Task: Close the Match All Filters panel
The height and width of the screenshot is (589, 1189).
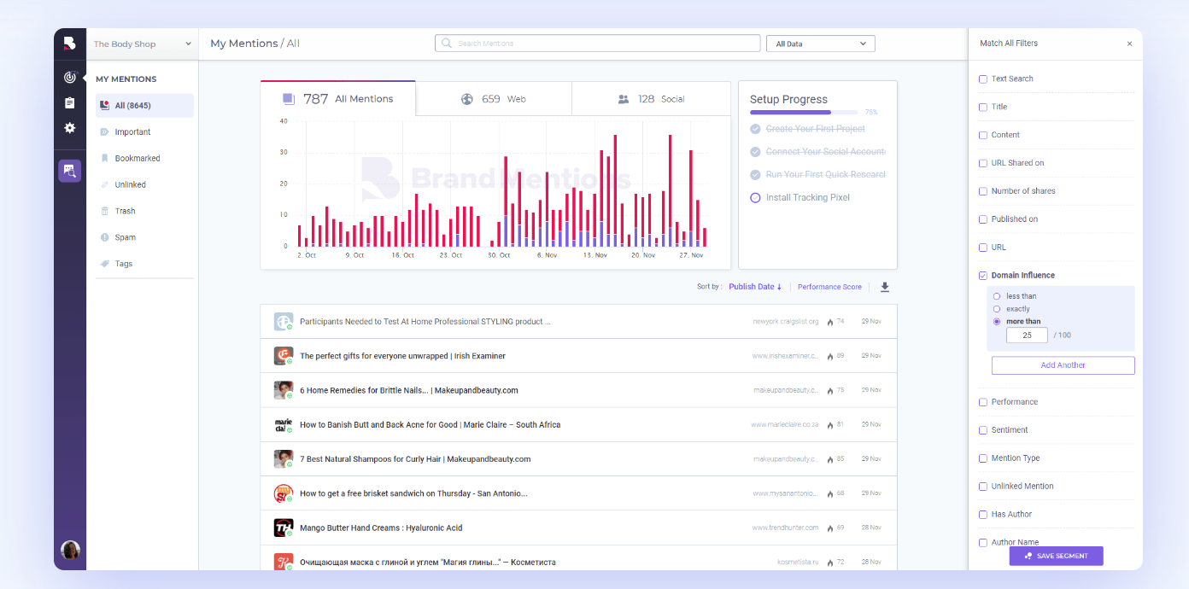Action: [1129, 44]
